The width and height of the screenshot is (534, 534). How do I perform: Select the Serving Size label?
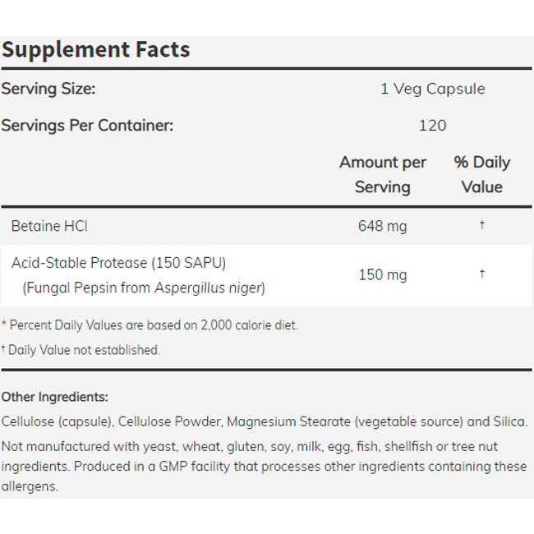(48, 89)
